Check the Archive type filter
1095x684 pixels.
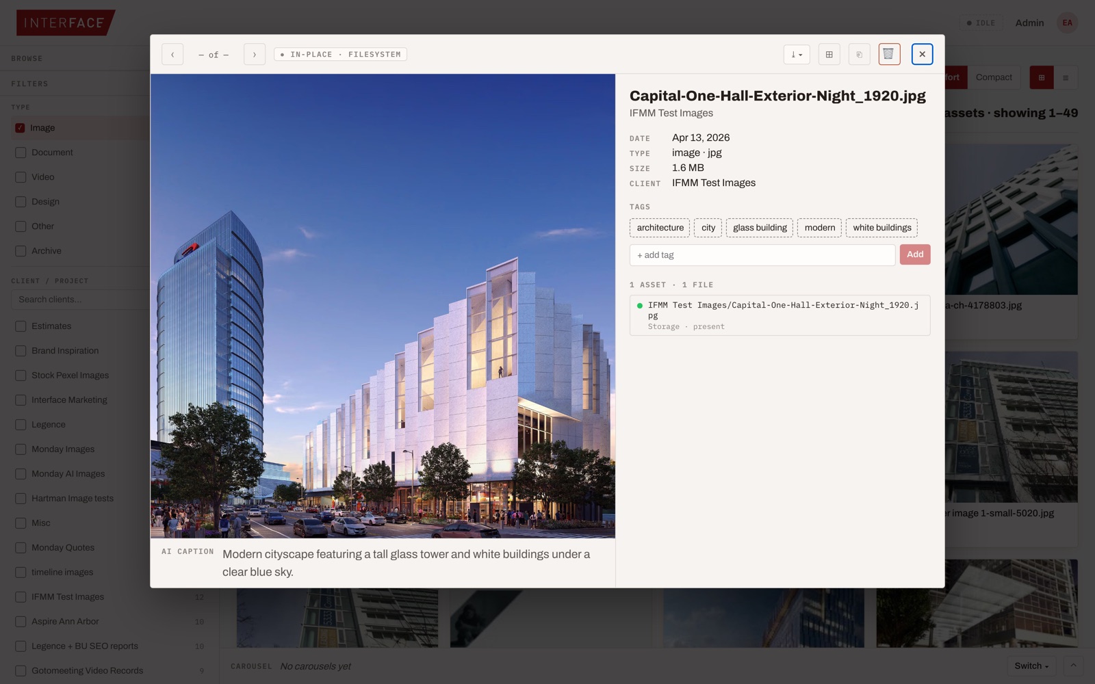pos(21,251)
